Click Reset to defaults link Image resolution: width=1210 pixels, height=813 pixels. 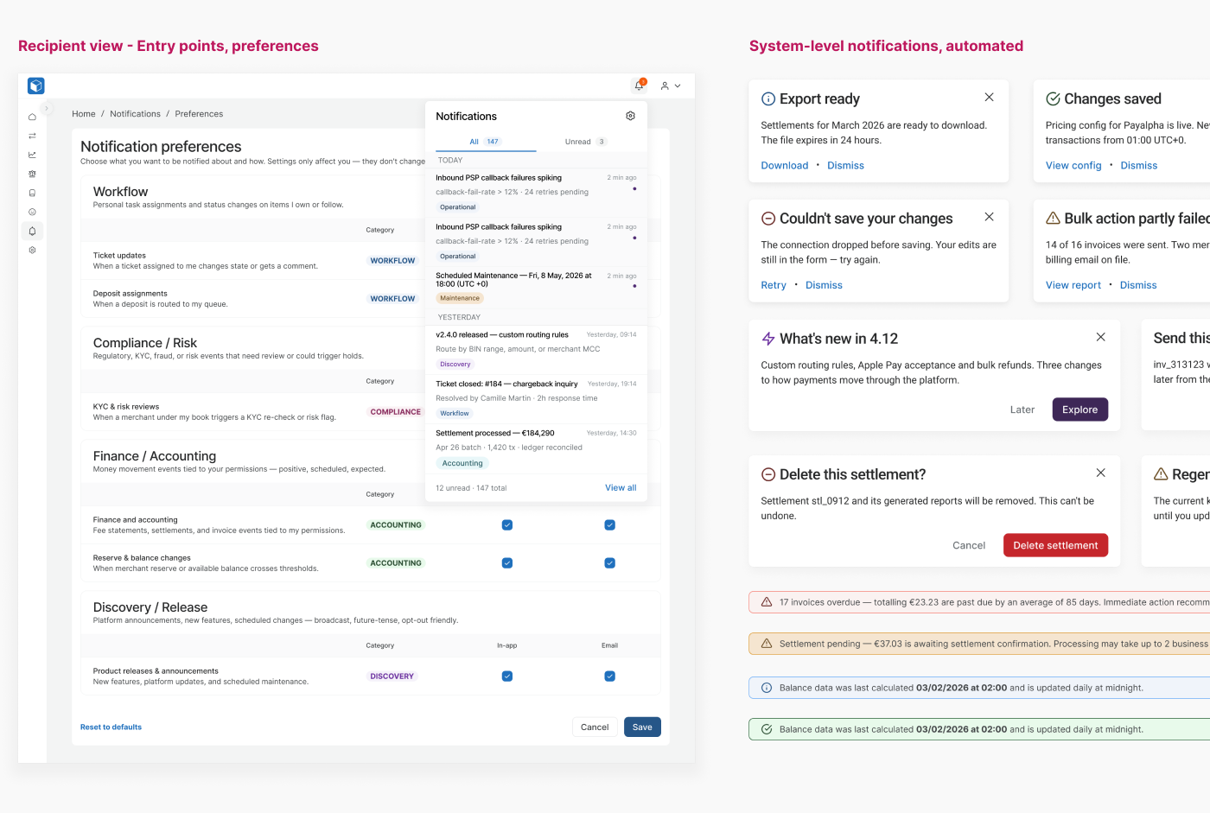click(x=111, y=727)
